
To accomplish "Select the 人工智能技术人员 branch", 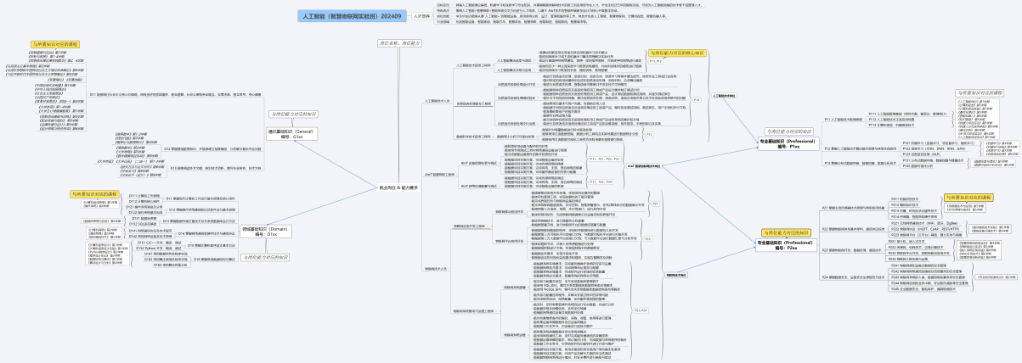I will pos(438,101).
